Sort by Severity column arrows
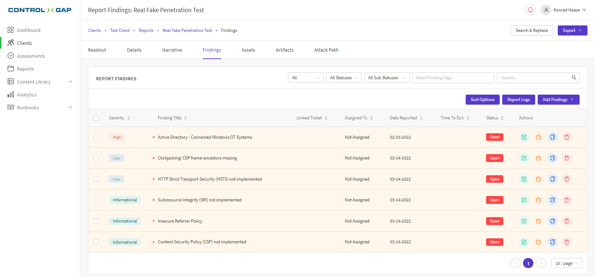 click(129, 118)
